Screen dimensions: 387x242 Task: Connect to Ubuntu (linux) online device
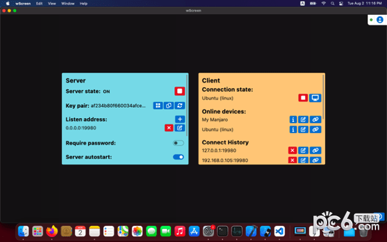[x=315, y=130]
